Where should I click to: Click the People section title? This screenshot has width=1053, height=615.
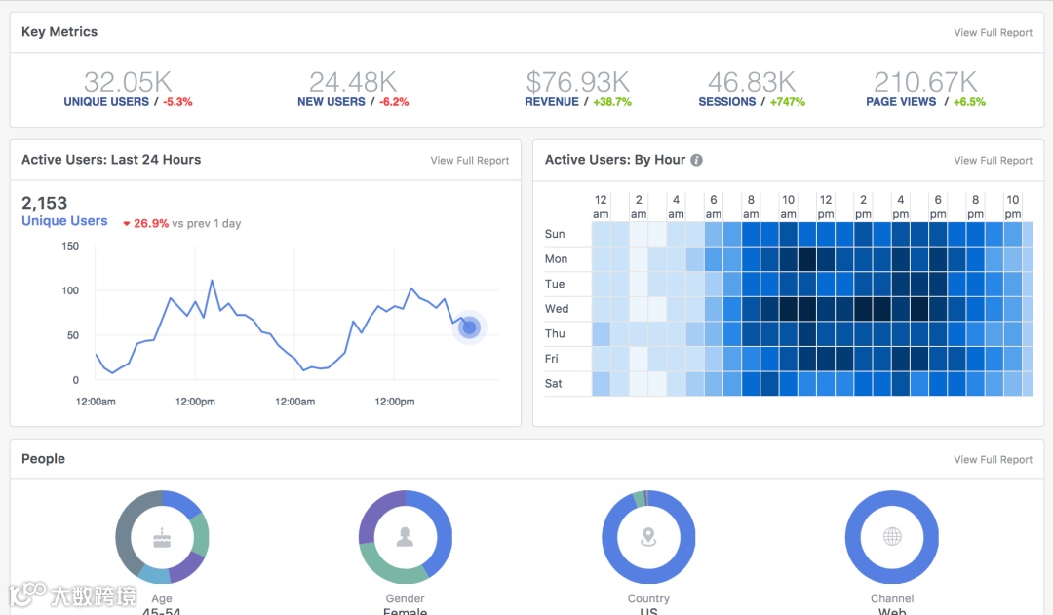click(x=43, y=458)
